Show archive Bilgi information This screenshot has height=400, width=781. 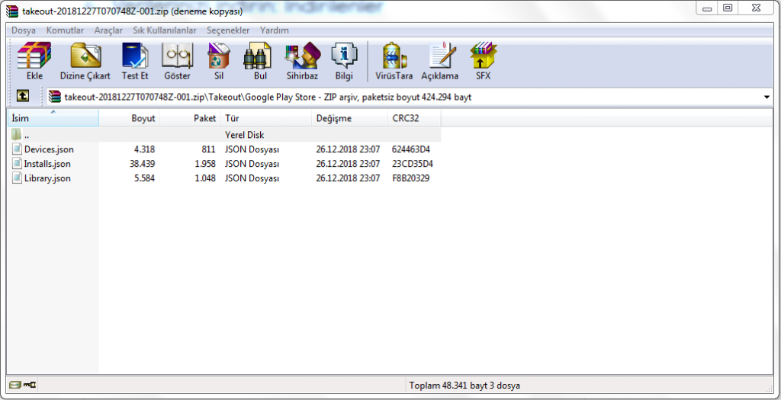[344, 55]
